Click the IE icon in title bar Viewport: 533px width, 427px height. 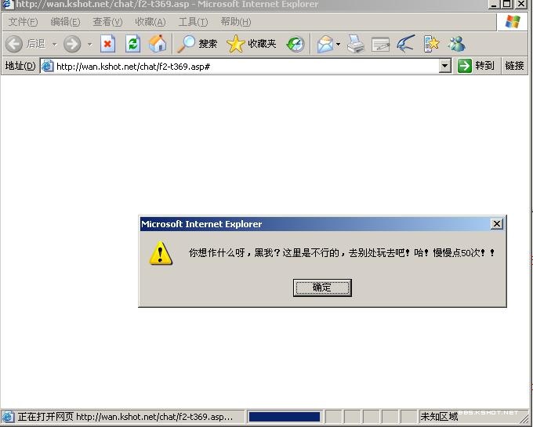tap(8, 5)
